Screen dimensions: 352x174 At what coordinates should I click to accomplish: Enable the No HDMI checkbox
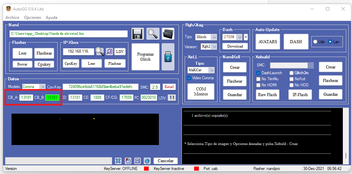click(x=258, y=85)
